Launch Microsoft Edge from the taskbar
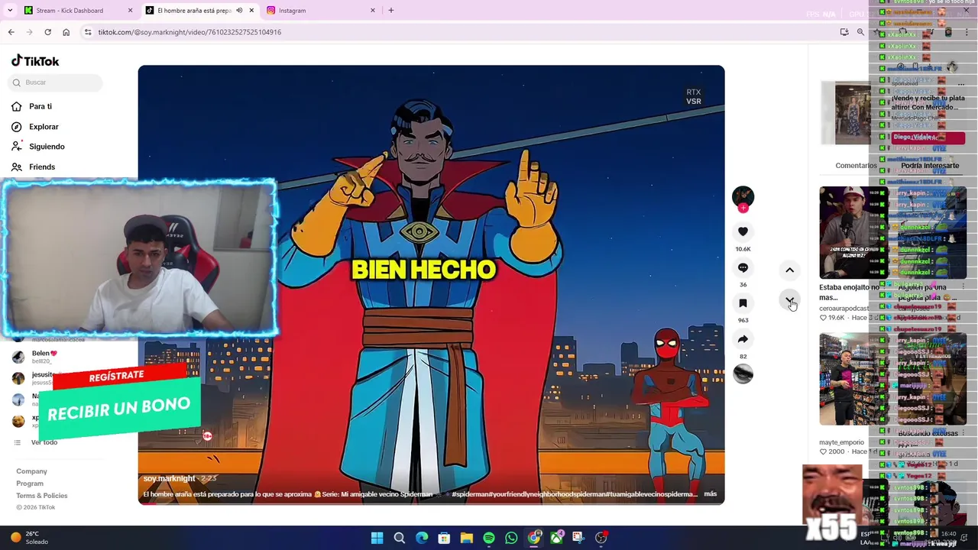The image size is (978, 550). 422,538
